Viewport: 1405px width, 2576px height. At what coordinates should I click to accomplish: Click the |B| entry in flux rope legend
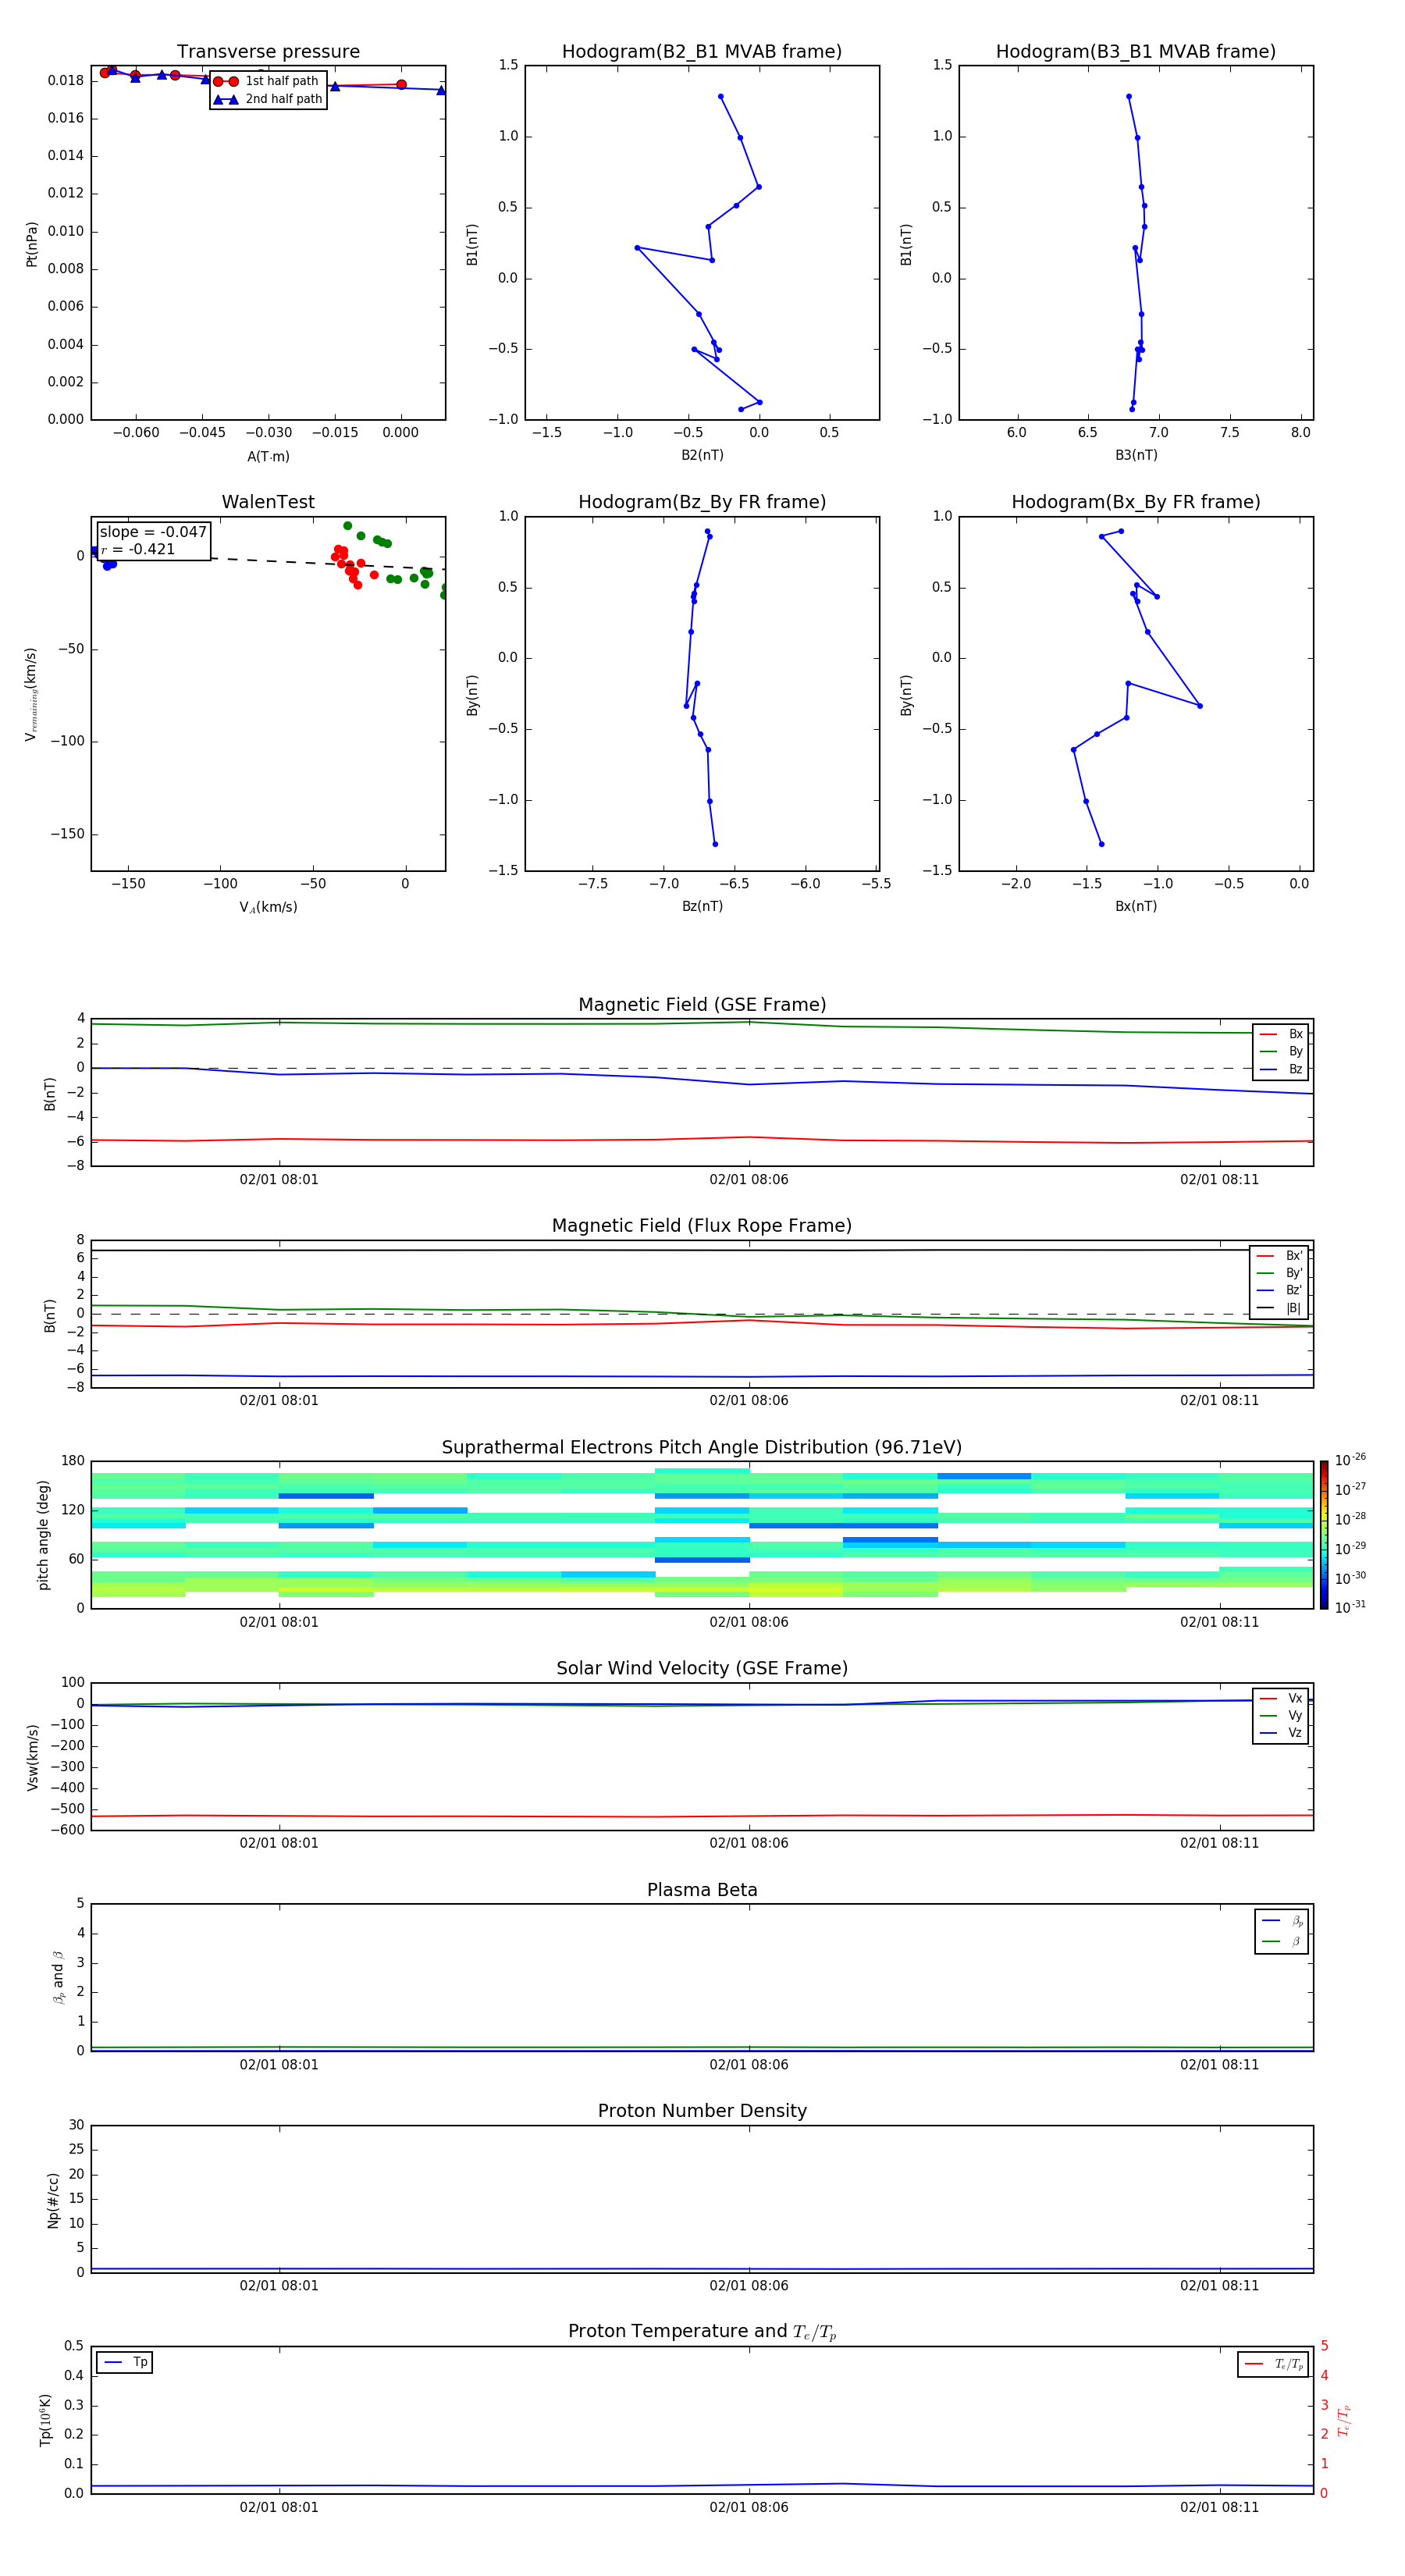point(1279,1308)
